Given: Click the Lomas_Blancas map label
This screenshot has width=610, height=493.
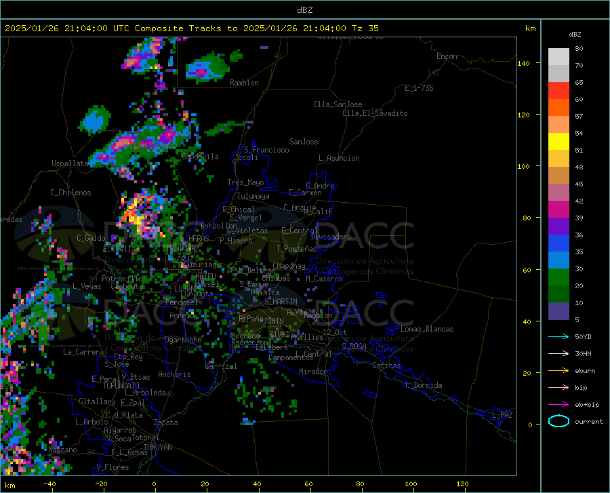Looking at the screenshot, I should (427, 329).
